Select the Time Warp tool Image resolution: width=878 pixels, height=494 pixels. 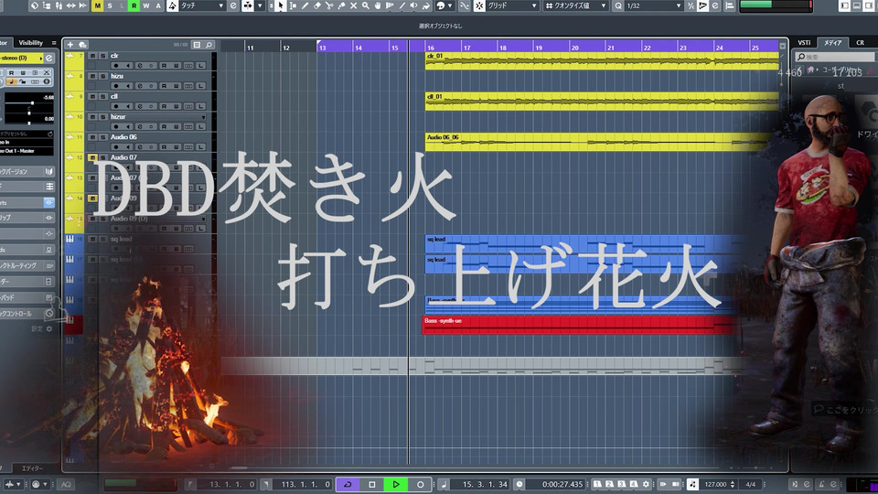[390, 5]
